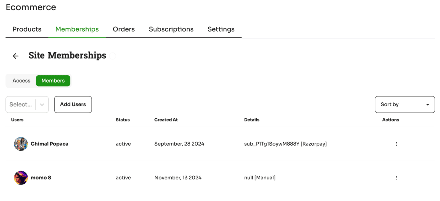Go to the Subscriptions tab
440x201 pixels.
(171, 29)
